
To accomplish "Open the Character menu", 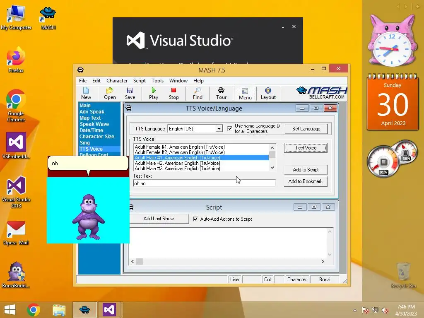I will point(117,81).
